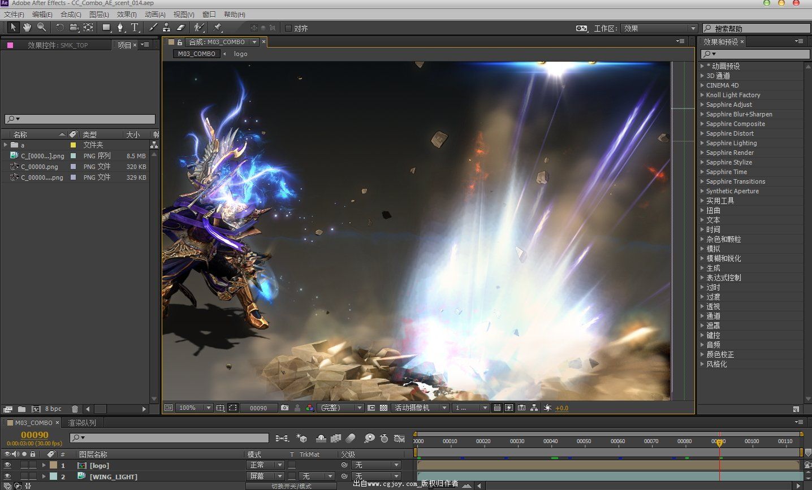Expand the logo layer properties
The width and height of the screenshot is (812, 490).
[x=44, y=465]
